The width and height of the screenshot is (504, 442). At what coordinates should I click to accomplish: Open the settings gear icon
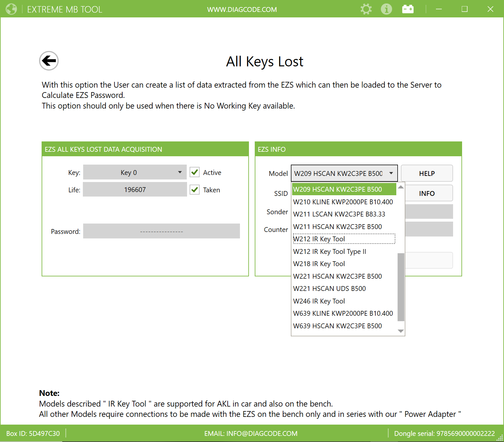click(366, 9)
